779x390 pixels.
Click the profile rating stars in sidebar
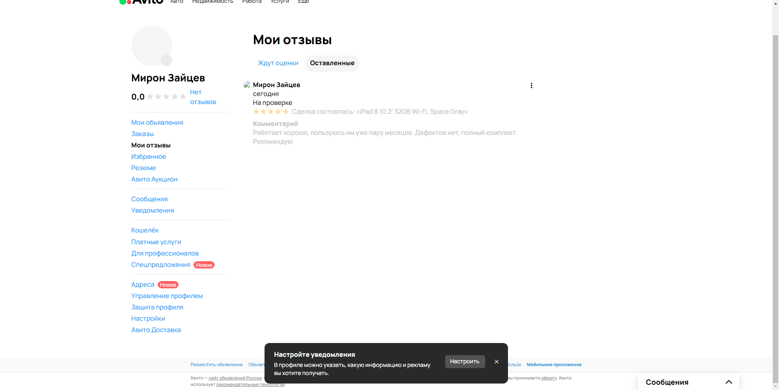pos(166,97)
